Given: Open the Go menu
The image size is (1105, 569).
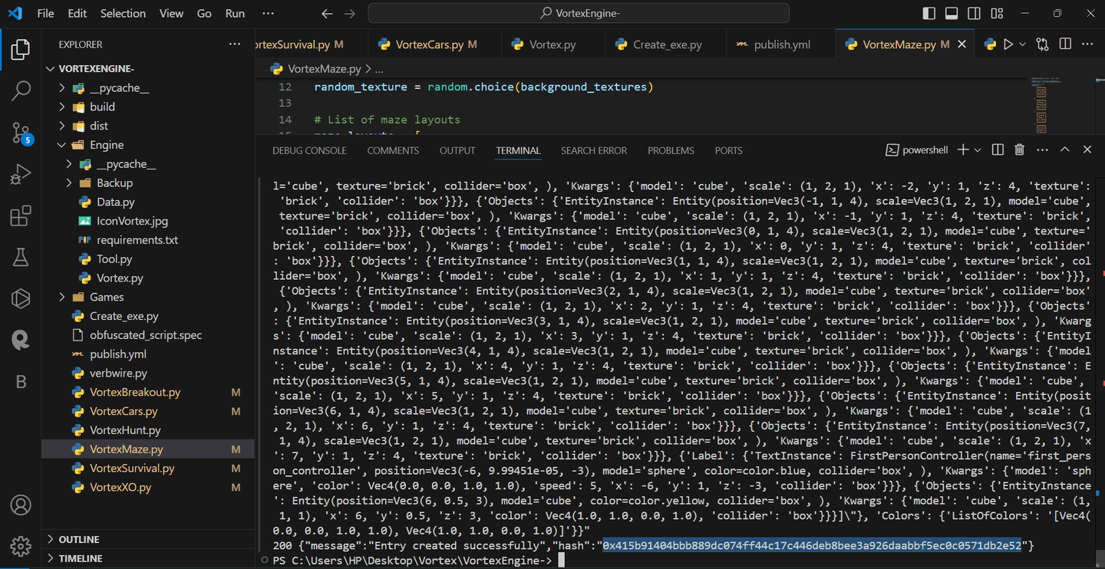Looking at the screenshot, I should coord(204,14).
